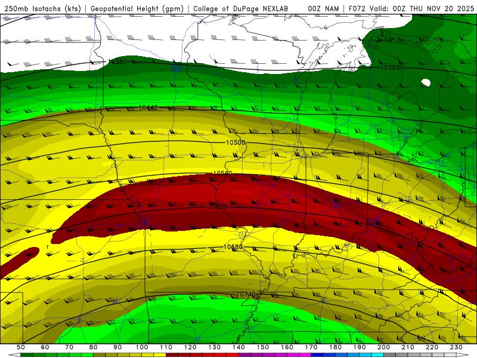This screenshot has height=358, width=477.
Task: Click the color scale value 230
Action: [456, 347]
